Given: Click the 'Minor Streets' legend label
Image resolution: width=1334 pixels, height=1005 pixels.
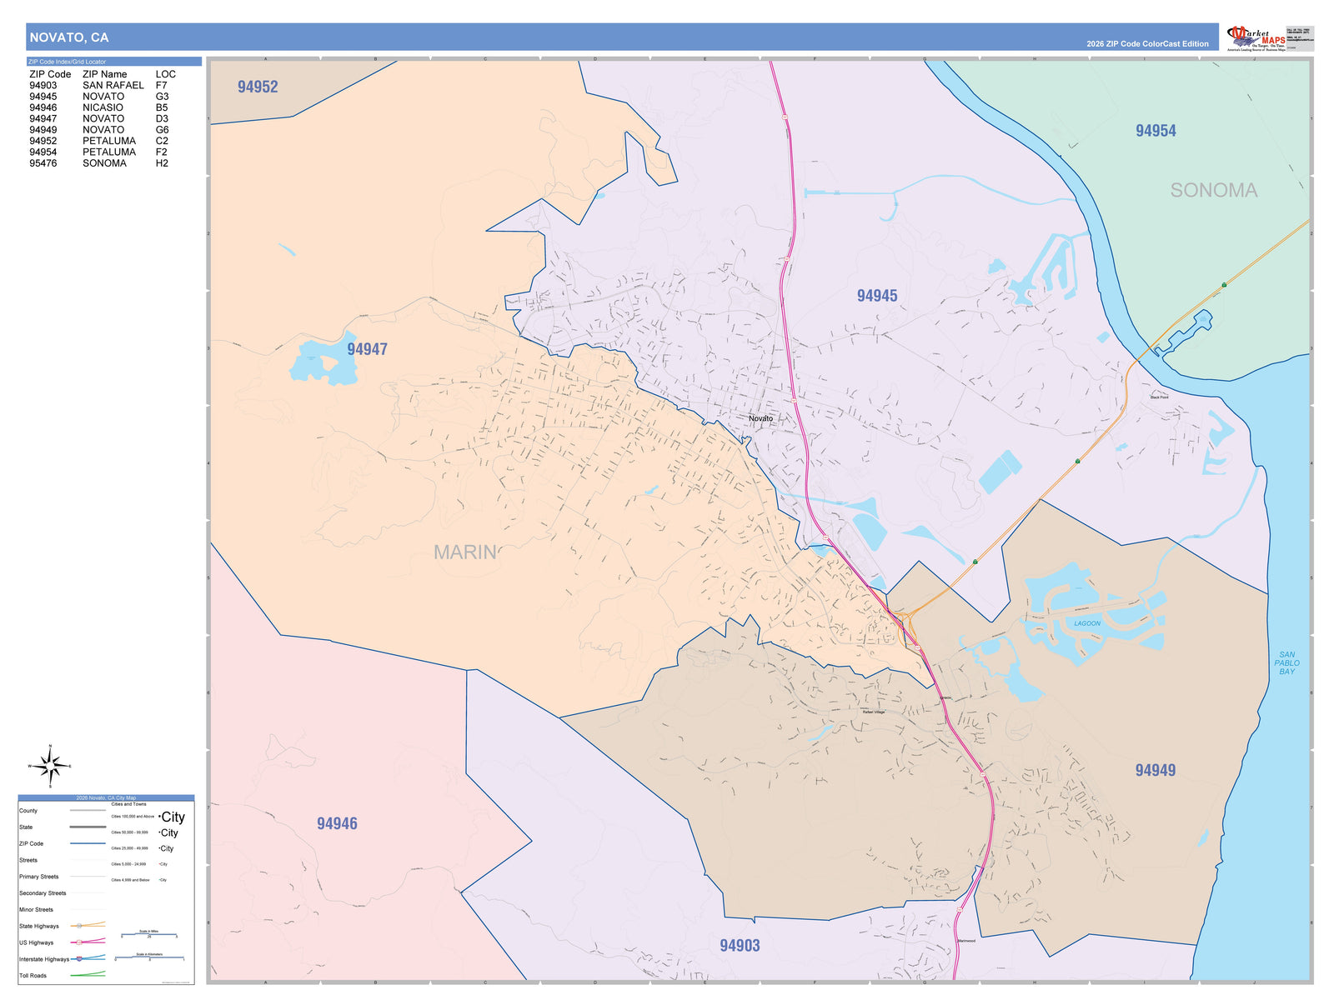Looking at the screenshot, I should (36, 910).
